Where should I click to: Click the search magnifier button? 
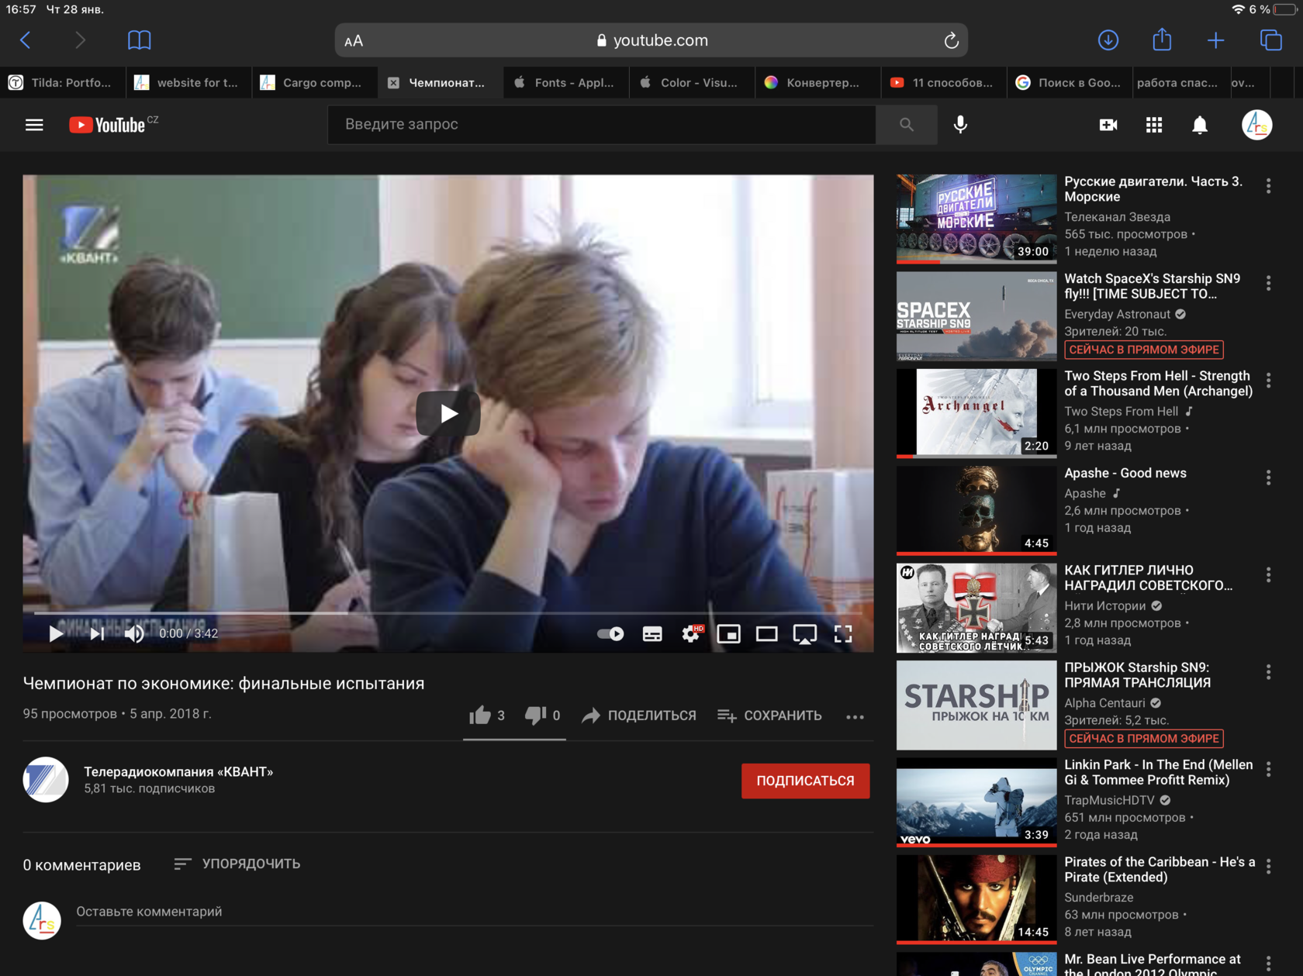[906, 125]
